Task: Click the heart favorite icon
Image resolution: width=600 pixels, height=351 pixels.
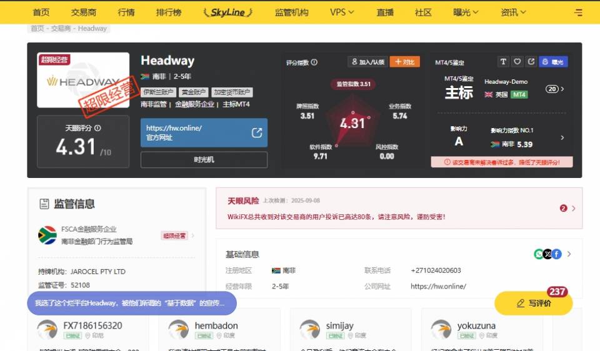Action: pos(517,62)
